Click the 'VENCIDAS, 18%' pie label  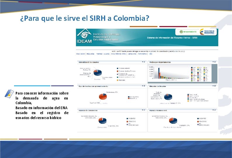tap(90, 118)
